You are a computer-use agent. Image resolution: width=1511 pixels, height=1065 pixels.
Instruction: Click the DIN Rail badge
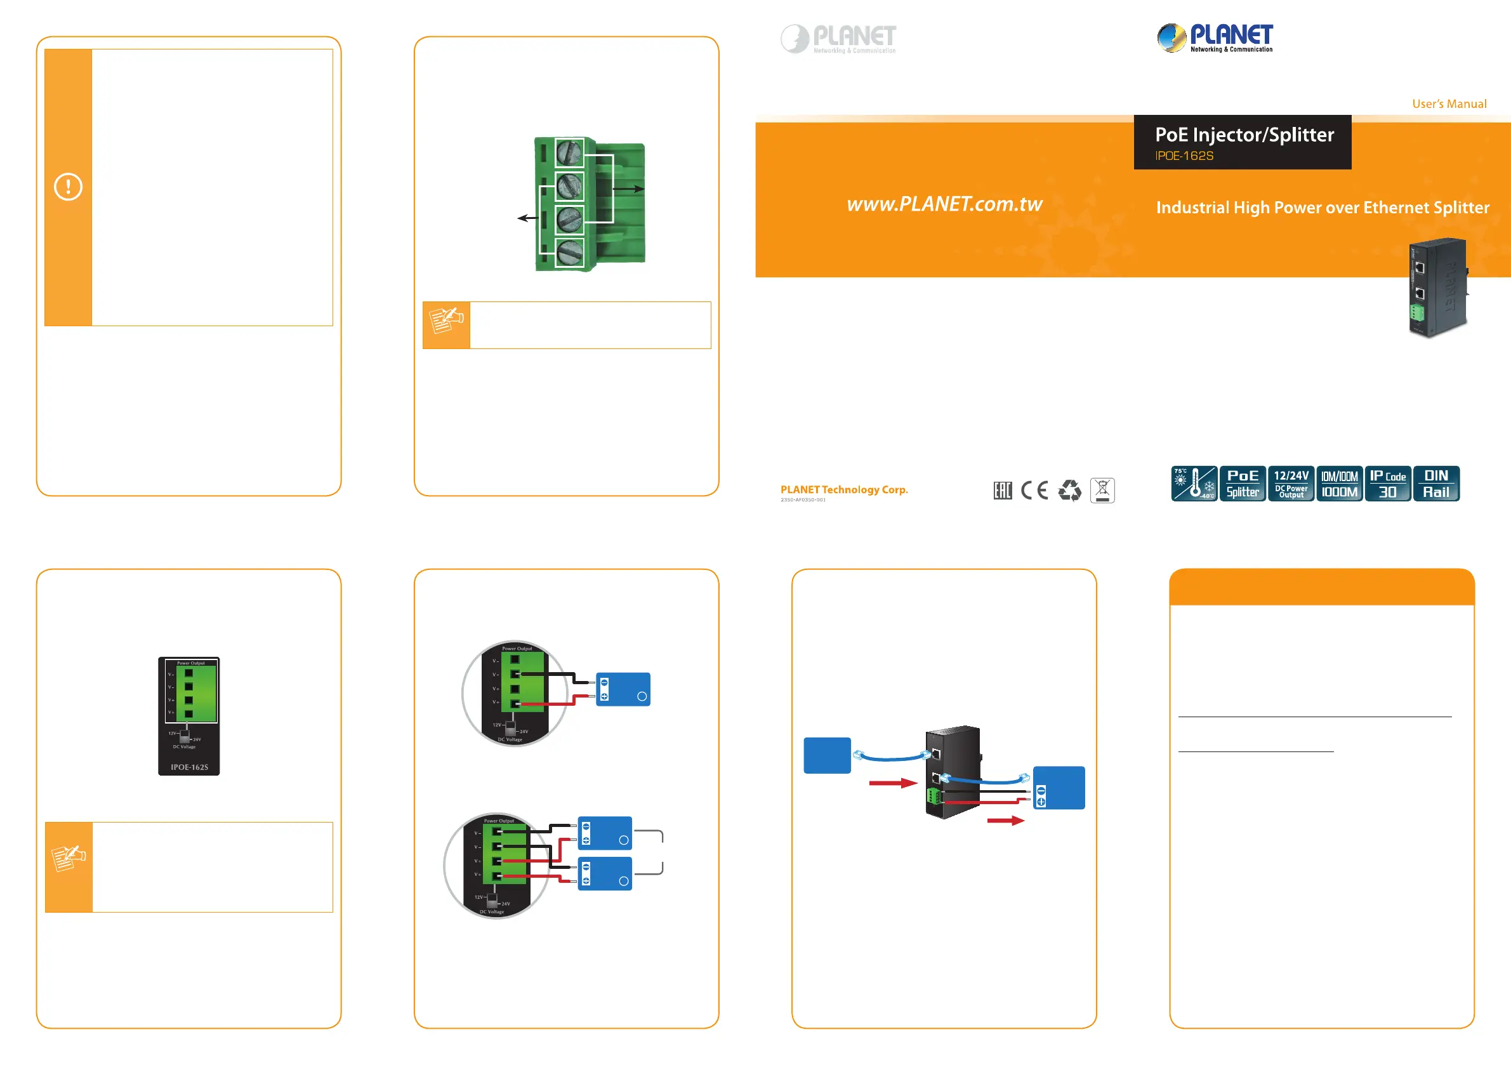pyautogui.click(x=1436, y=484)
